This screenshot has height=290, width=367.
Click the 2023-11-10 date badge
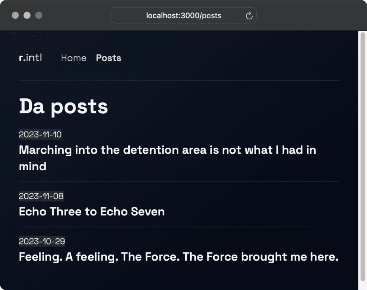(40, 134)
